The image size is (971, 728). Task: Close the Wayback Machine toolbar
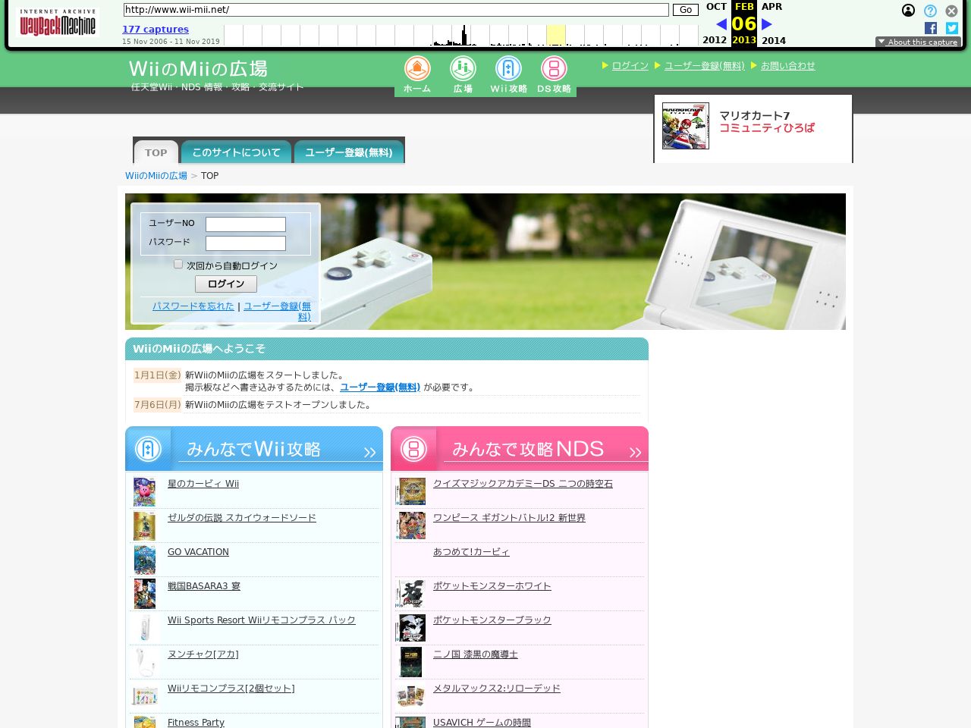pos(951,11)
